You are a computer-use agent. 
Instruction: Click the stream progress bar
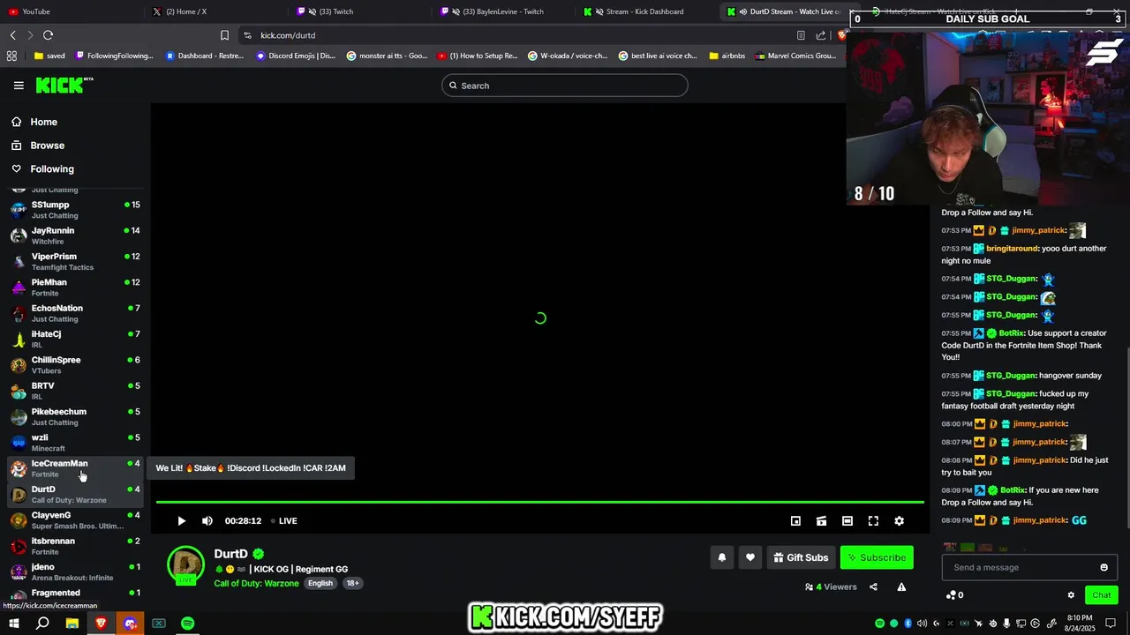[540, 503]
